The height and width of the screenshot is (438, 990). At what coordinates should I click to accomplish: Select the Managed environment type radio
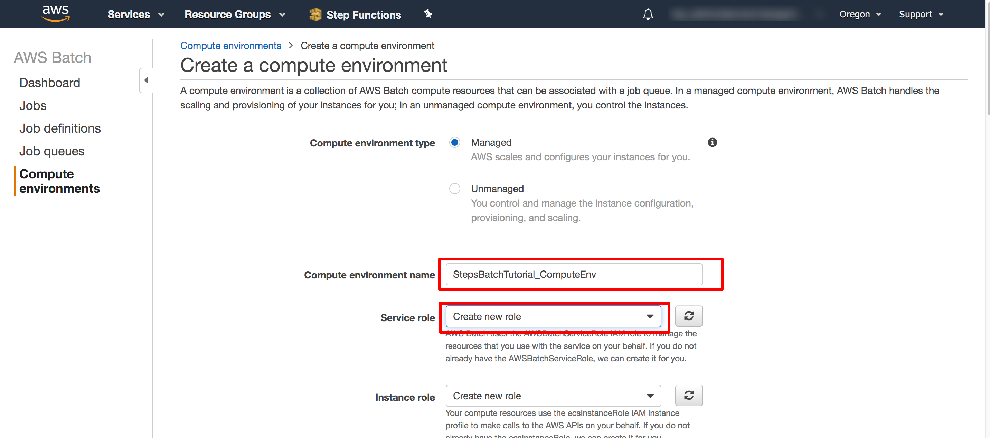point(455,143)
